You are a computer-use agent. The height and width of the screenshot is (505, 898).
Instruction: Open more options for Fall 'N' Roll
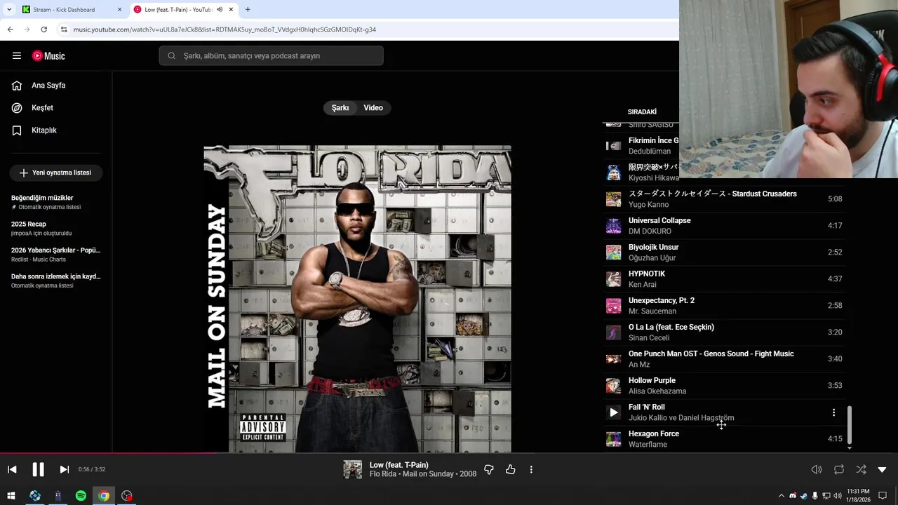(833, 412)
